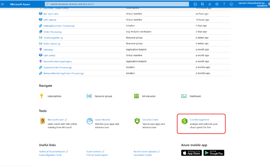Open Azure Migration Tools link
This screenshot has height=166, width=270.
(x=50, y=155)
